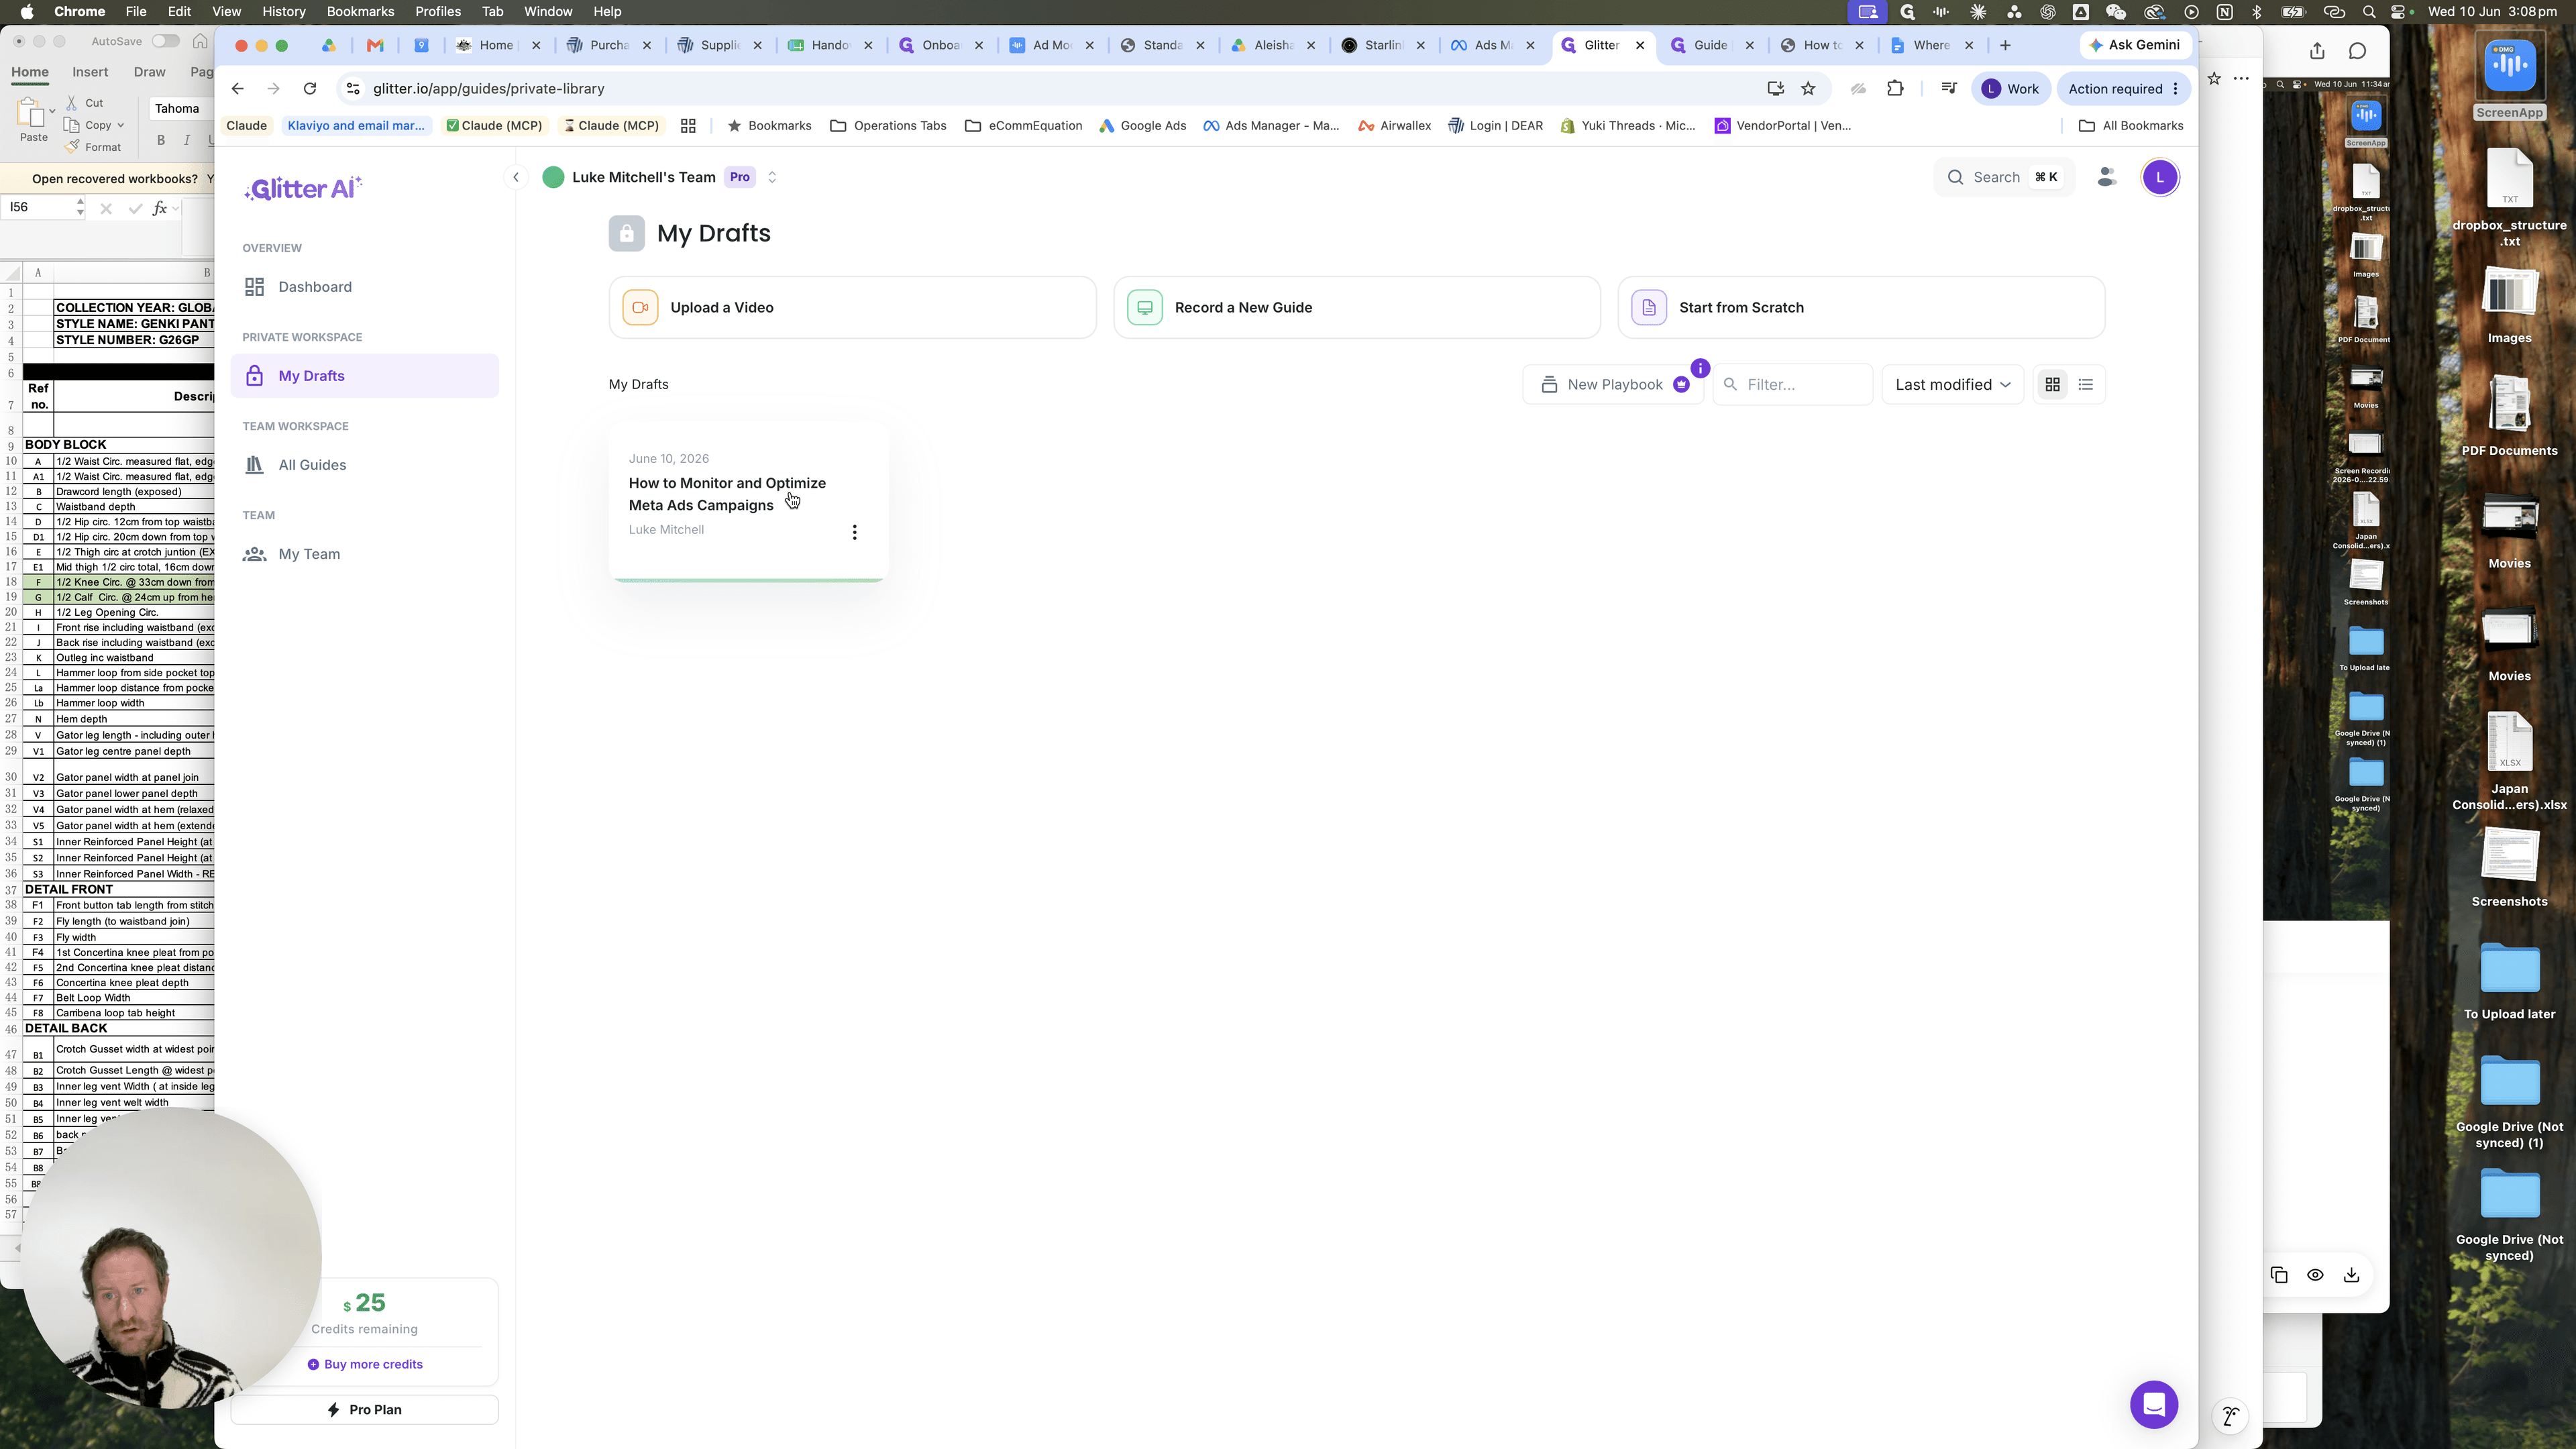Viewport: 2576px width, 1449px height.
Task: Switch to the Ads Manager tab
Action: pyautogui.click(x=1490, y=45)
